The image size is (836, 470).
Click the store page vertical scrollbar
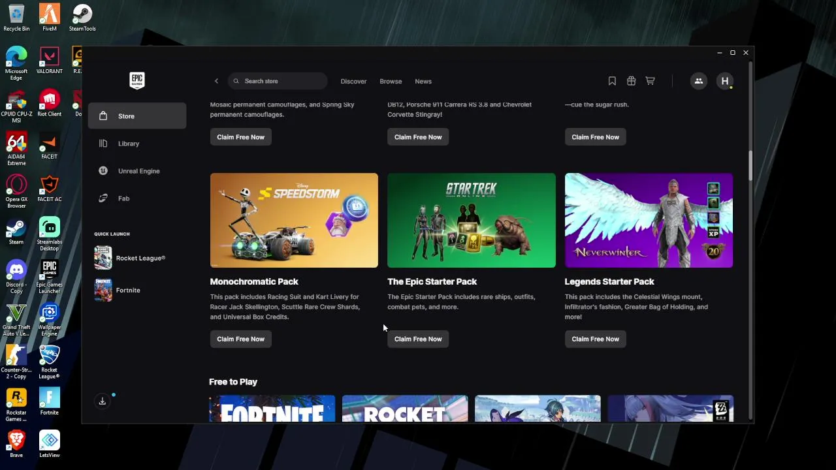[750, 165]
